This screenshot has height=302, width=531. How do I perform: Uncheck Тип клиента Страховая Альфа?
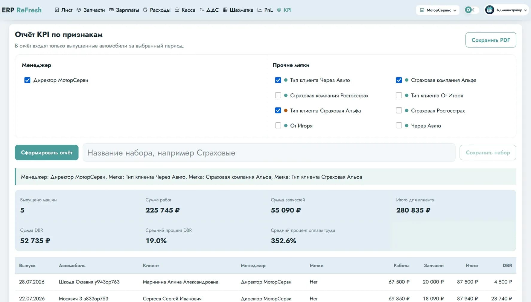(278, 110)
